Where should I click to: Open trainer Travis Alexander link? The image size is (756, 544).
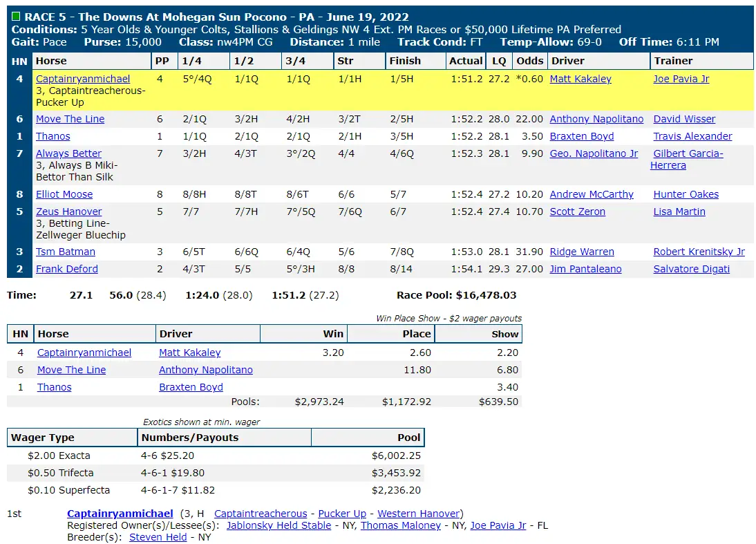tap(692, 136)
